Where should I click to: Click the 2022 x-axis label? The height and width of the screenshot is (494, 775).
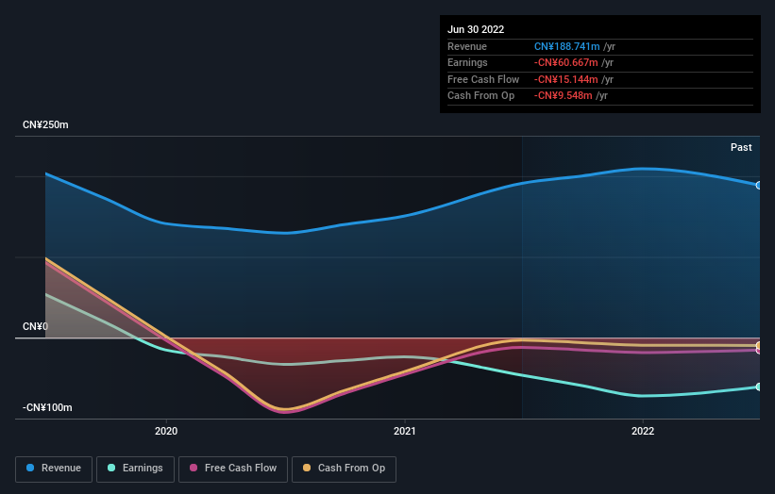(x=643, y=432)
